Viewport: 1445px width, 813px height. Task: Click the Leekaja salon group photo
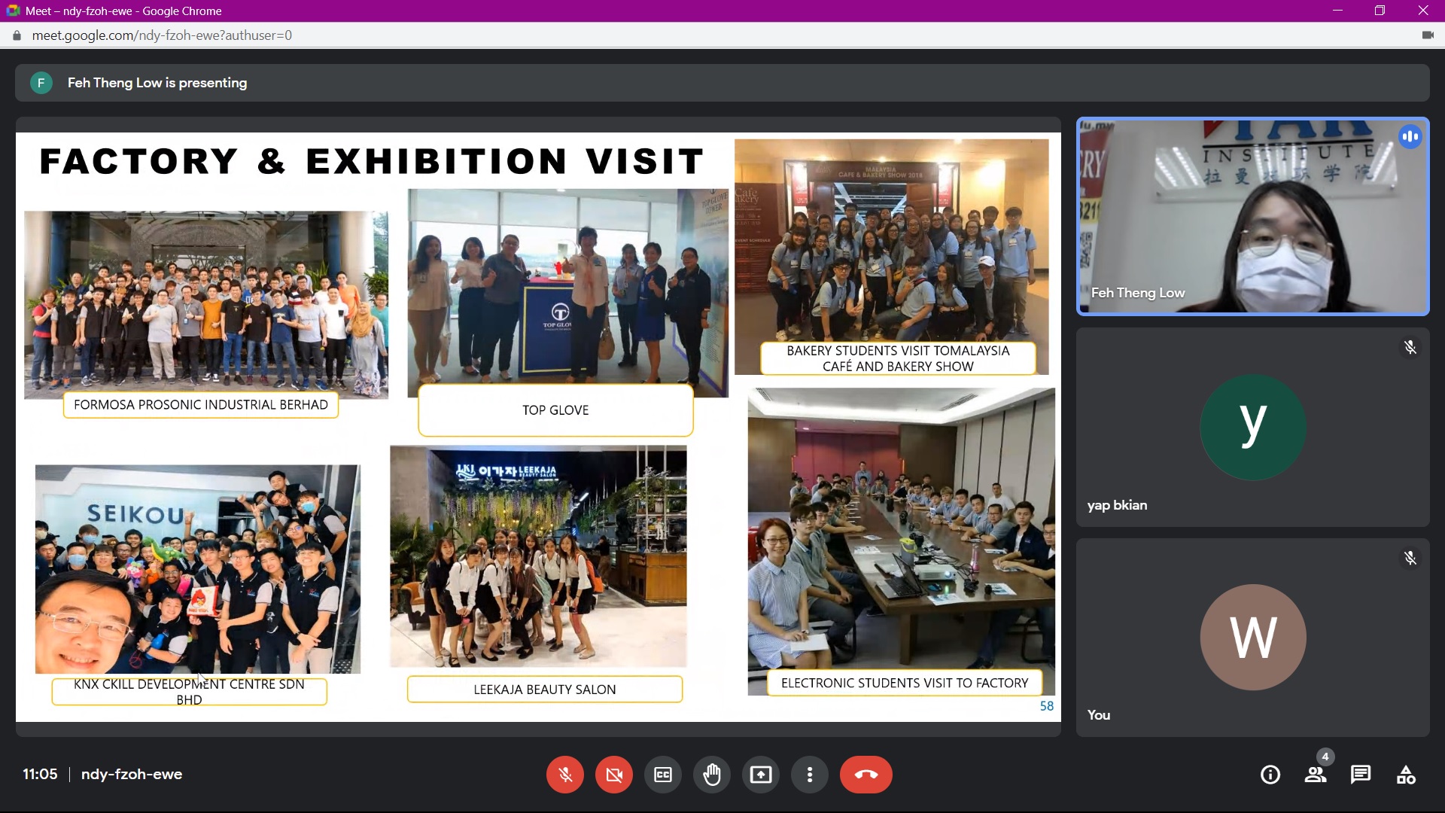coord(538,556)
